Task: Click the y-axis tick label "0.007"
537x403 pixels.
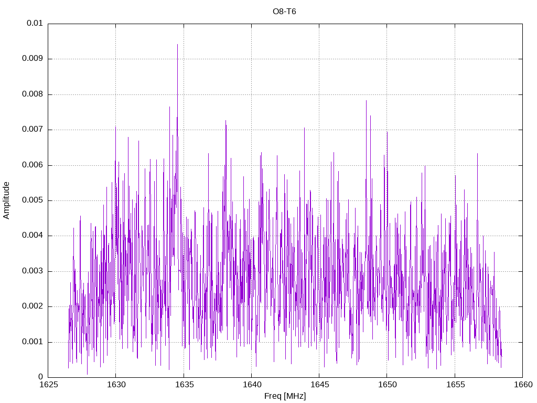Action: pyautogui.click(x=33, y=130)
